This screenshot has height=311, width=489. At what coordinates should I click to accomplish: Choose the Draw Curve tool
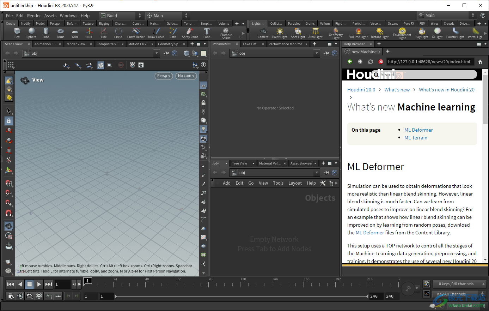point(156,33)
